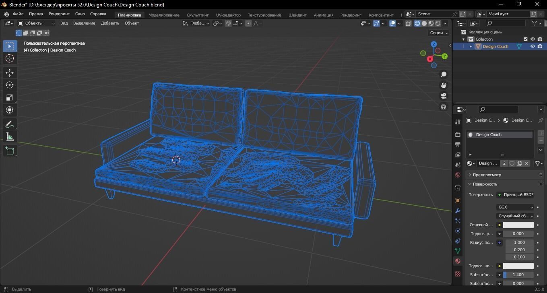The width and height of the screenshot is (547, 293).
Task: Click the pan view hand icon
Action: click(x=444, y=85)
